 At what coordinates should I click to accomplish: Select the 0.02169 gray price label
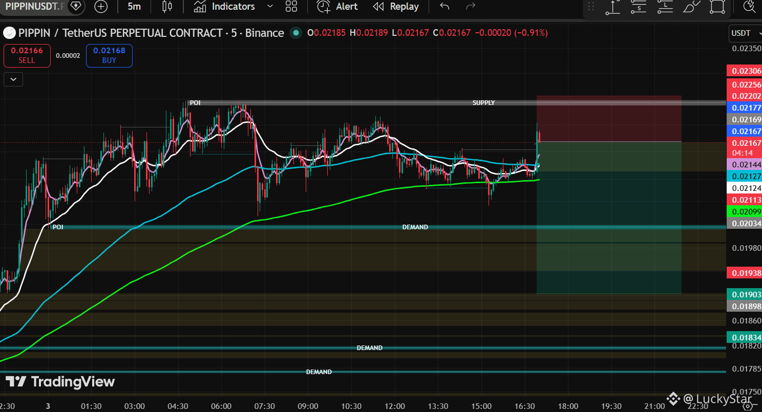[745, 119]
